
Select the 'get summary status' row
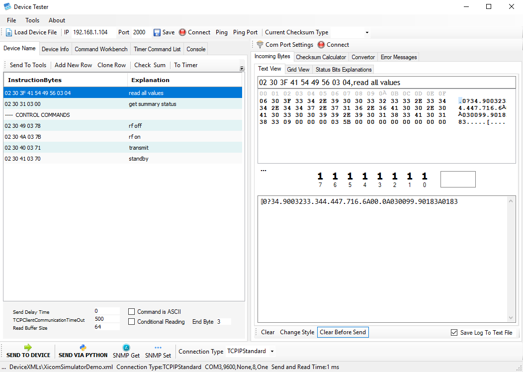point(123,104)
